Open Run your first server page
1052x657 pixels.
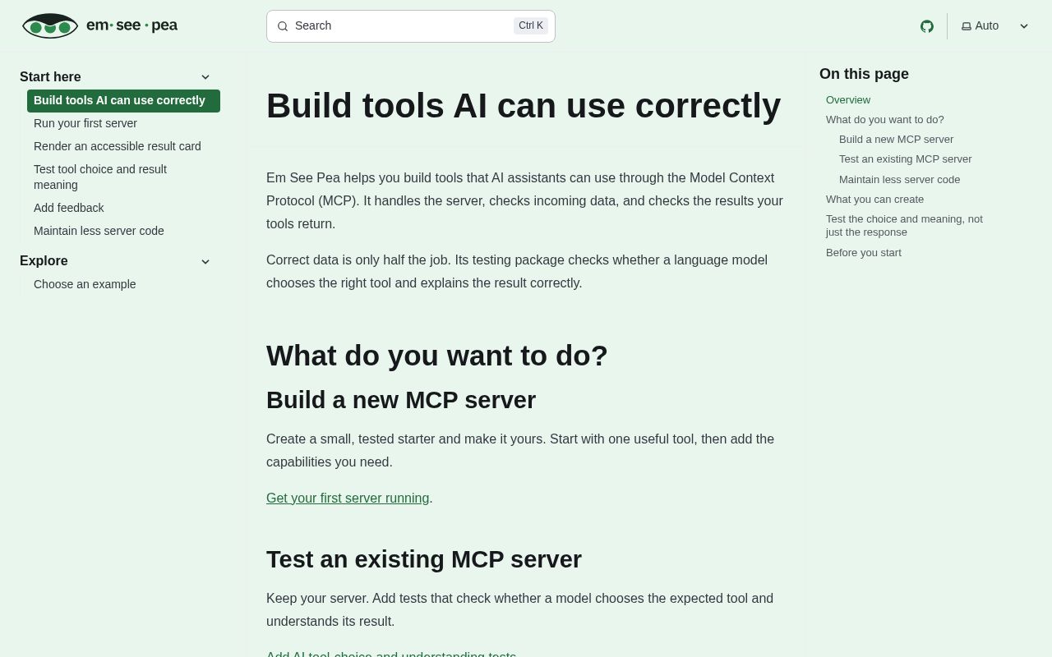pyautogui.click(x=85, y=123)
